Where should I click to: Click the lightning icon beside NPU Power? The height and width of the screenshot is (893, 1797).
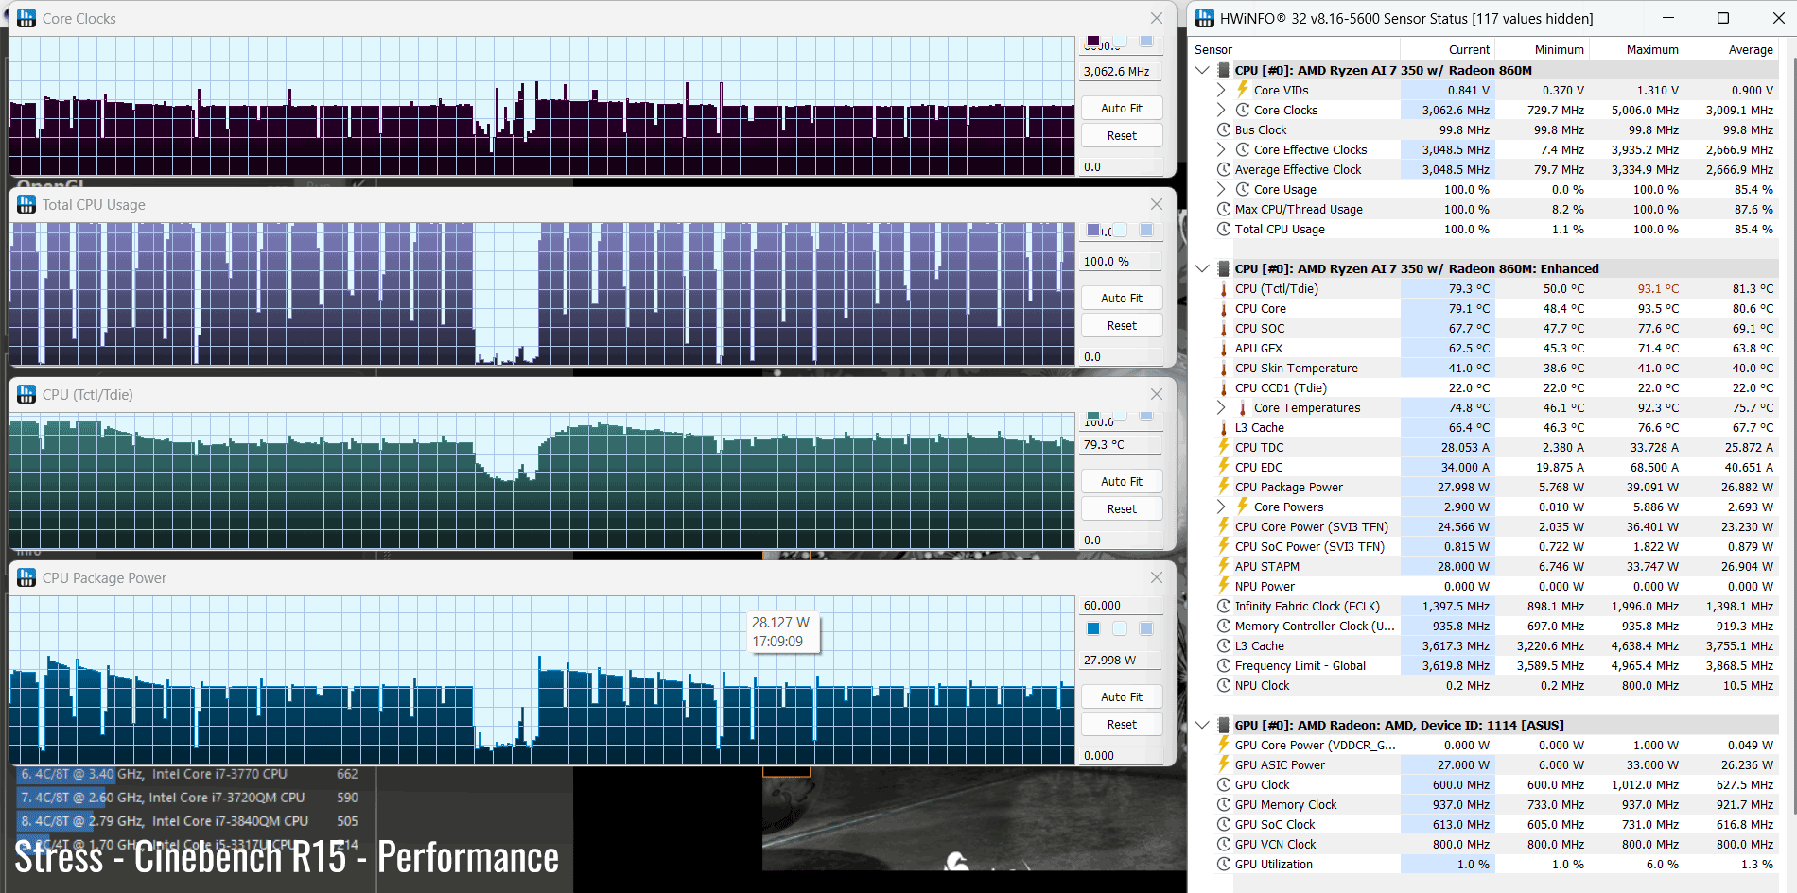coord(1224,586)
